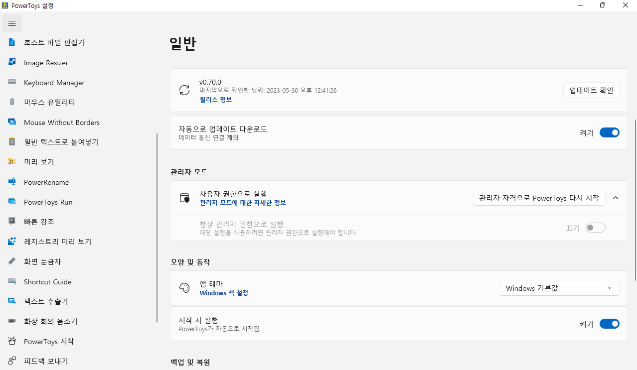Click the 화상 회의 음소거 camera icon

[12, 321]
